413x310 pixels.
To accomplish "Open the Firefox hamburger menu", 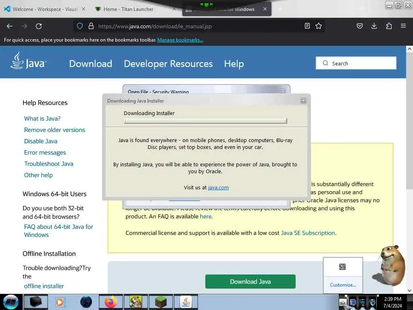I will 403,26.
